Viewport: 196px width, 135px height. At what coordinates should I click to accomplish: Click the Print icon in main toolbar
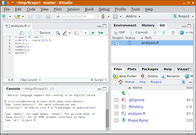click(x=48, y=16)
